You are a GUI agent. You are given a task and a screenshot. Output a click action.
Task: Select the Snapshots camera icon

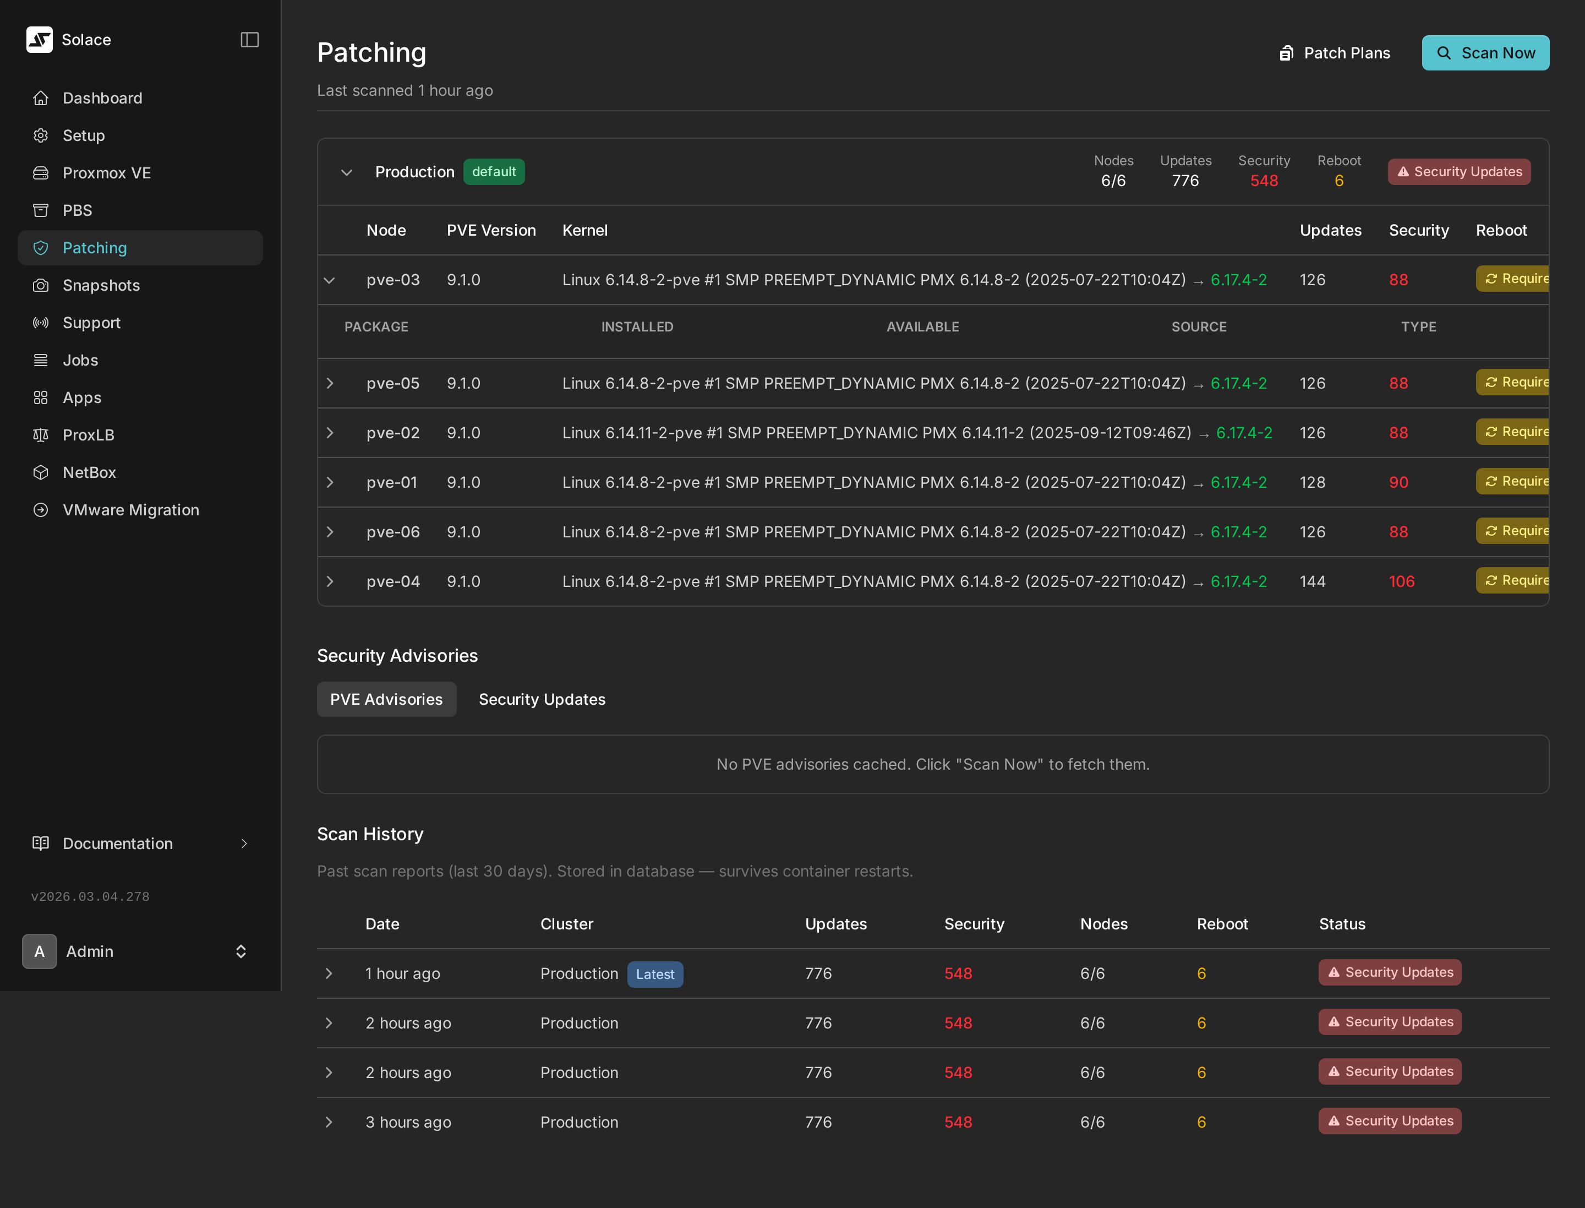click(x=41, y=285)
